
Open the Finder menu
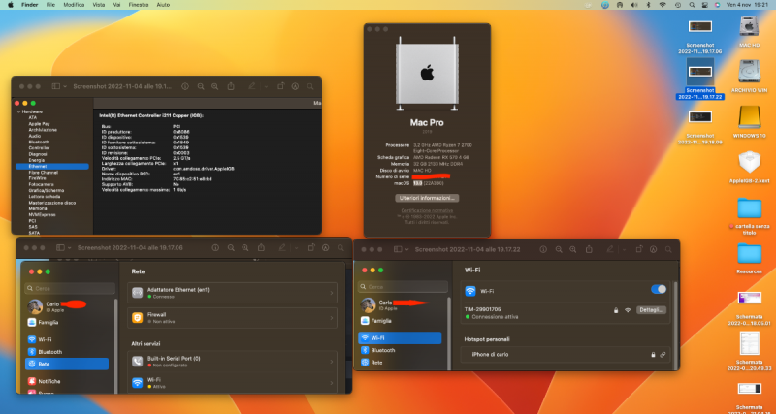coord(30,5)
